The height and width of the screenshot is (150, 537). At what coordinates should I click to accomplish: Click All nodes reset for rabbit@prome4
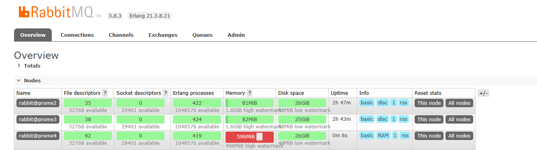coord(459,136)
